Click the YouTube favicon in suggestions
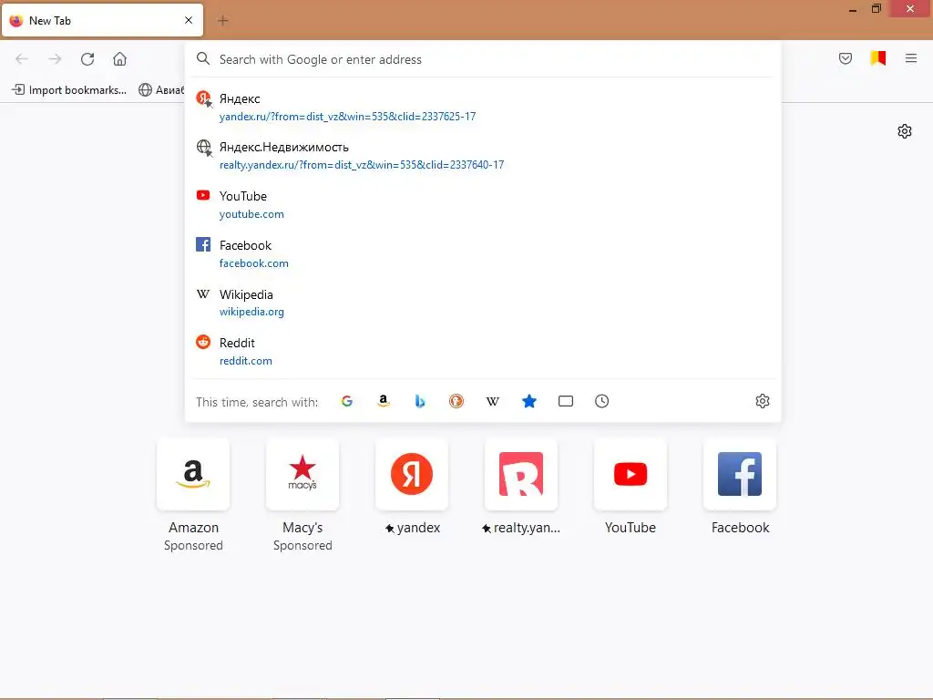This screenshot has width=933, height=700. tap(203, 195)
